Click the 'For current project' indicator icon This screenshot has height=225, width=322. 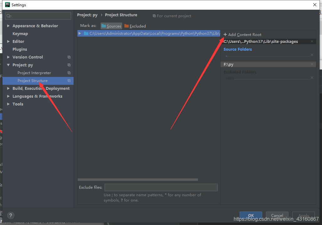[x=154, y=16]
